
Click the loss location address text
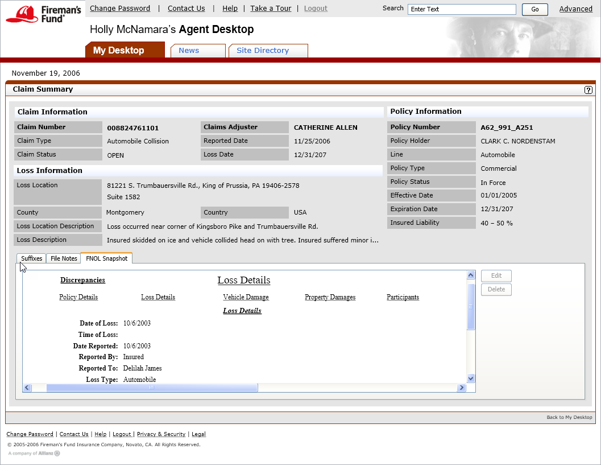click(x=203, y=186)
